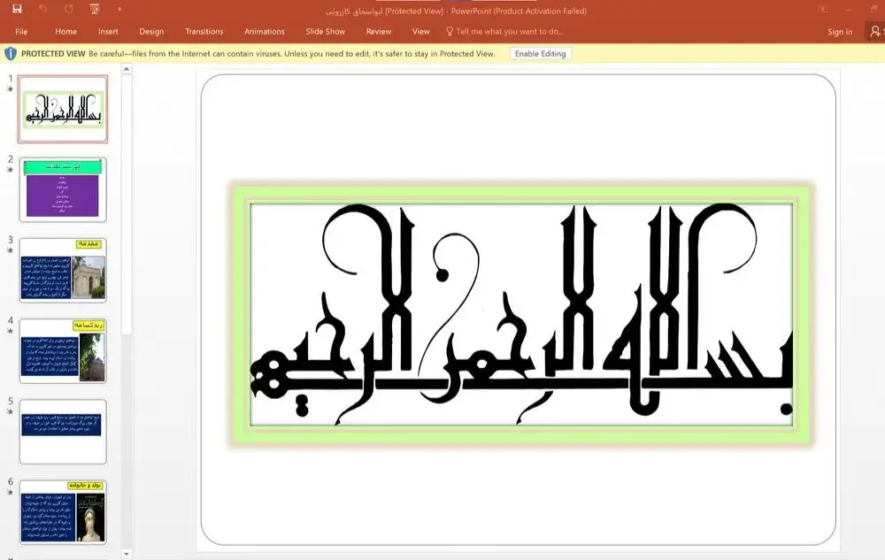885x560 pixels.
Task: Click the animation star under slide 3
Action: [x=11, y=250]
